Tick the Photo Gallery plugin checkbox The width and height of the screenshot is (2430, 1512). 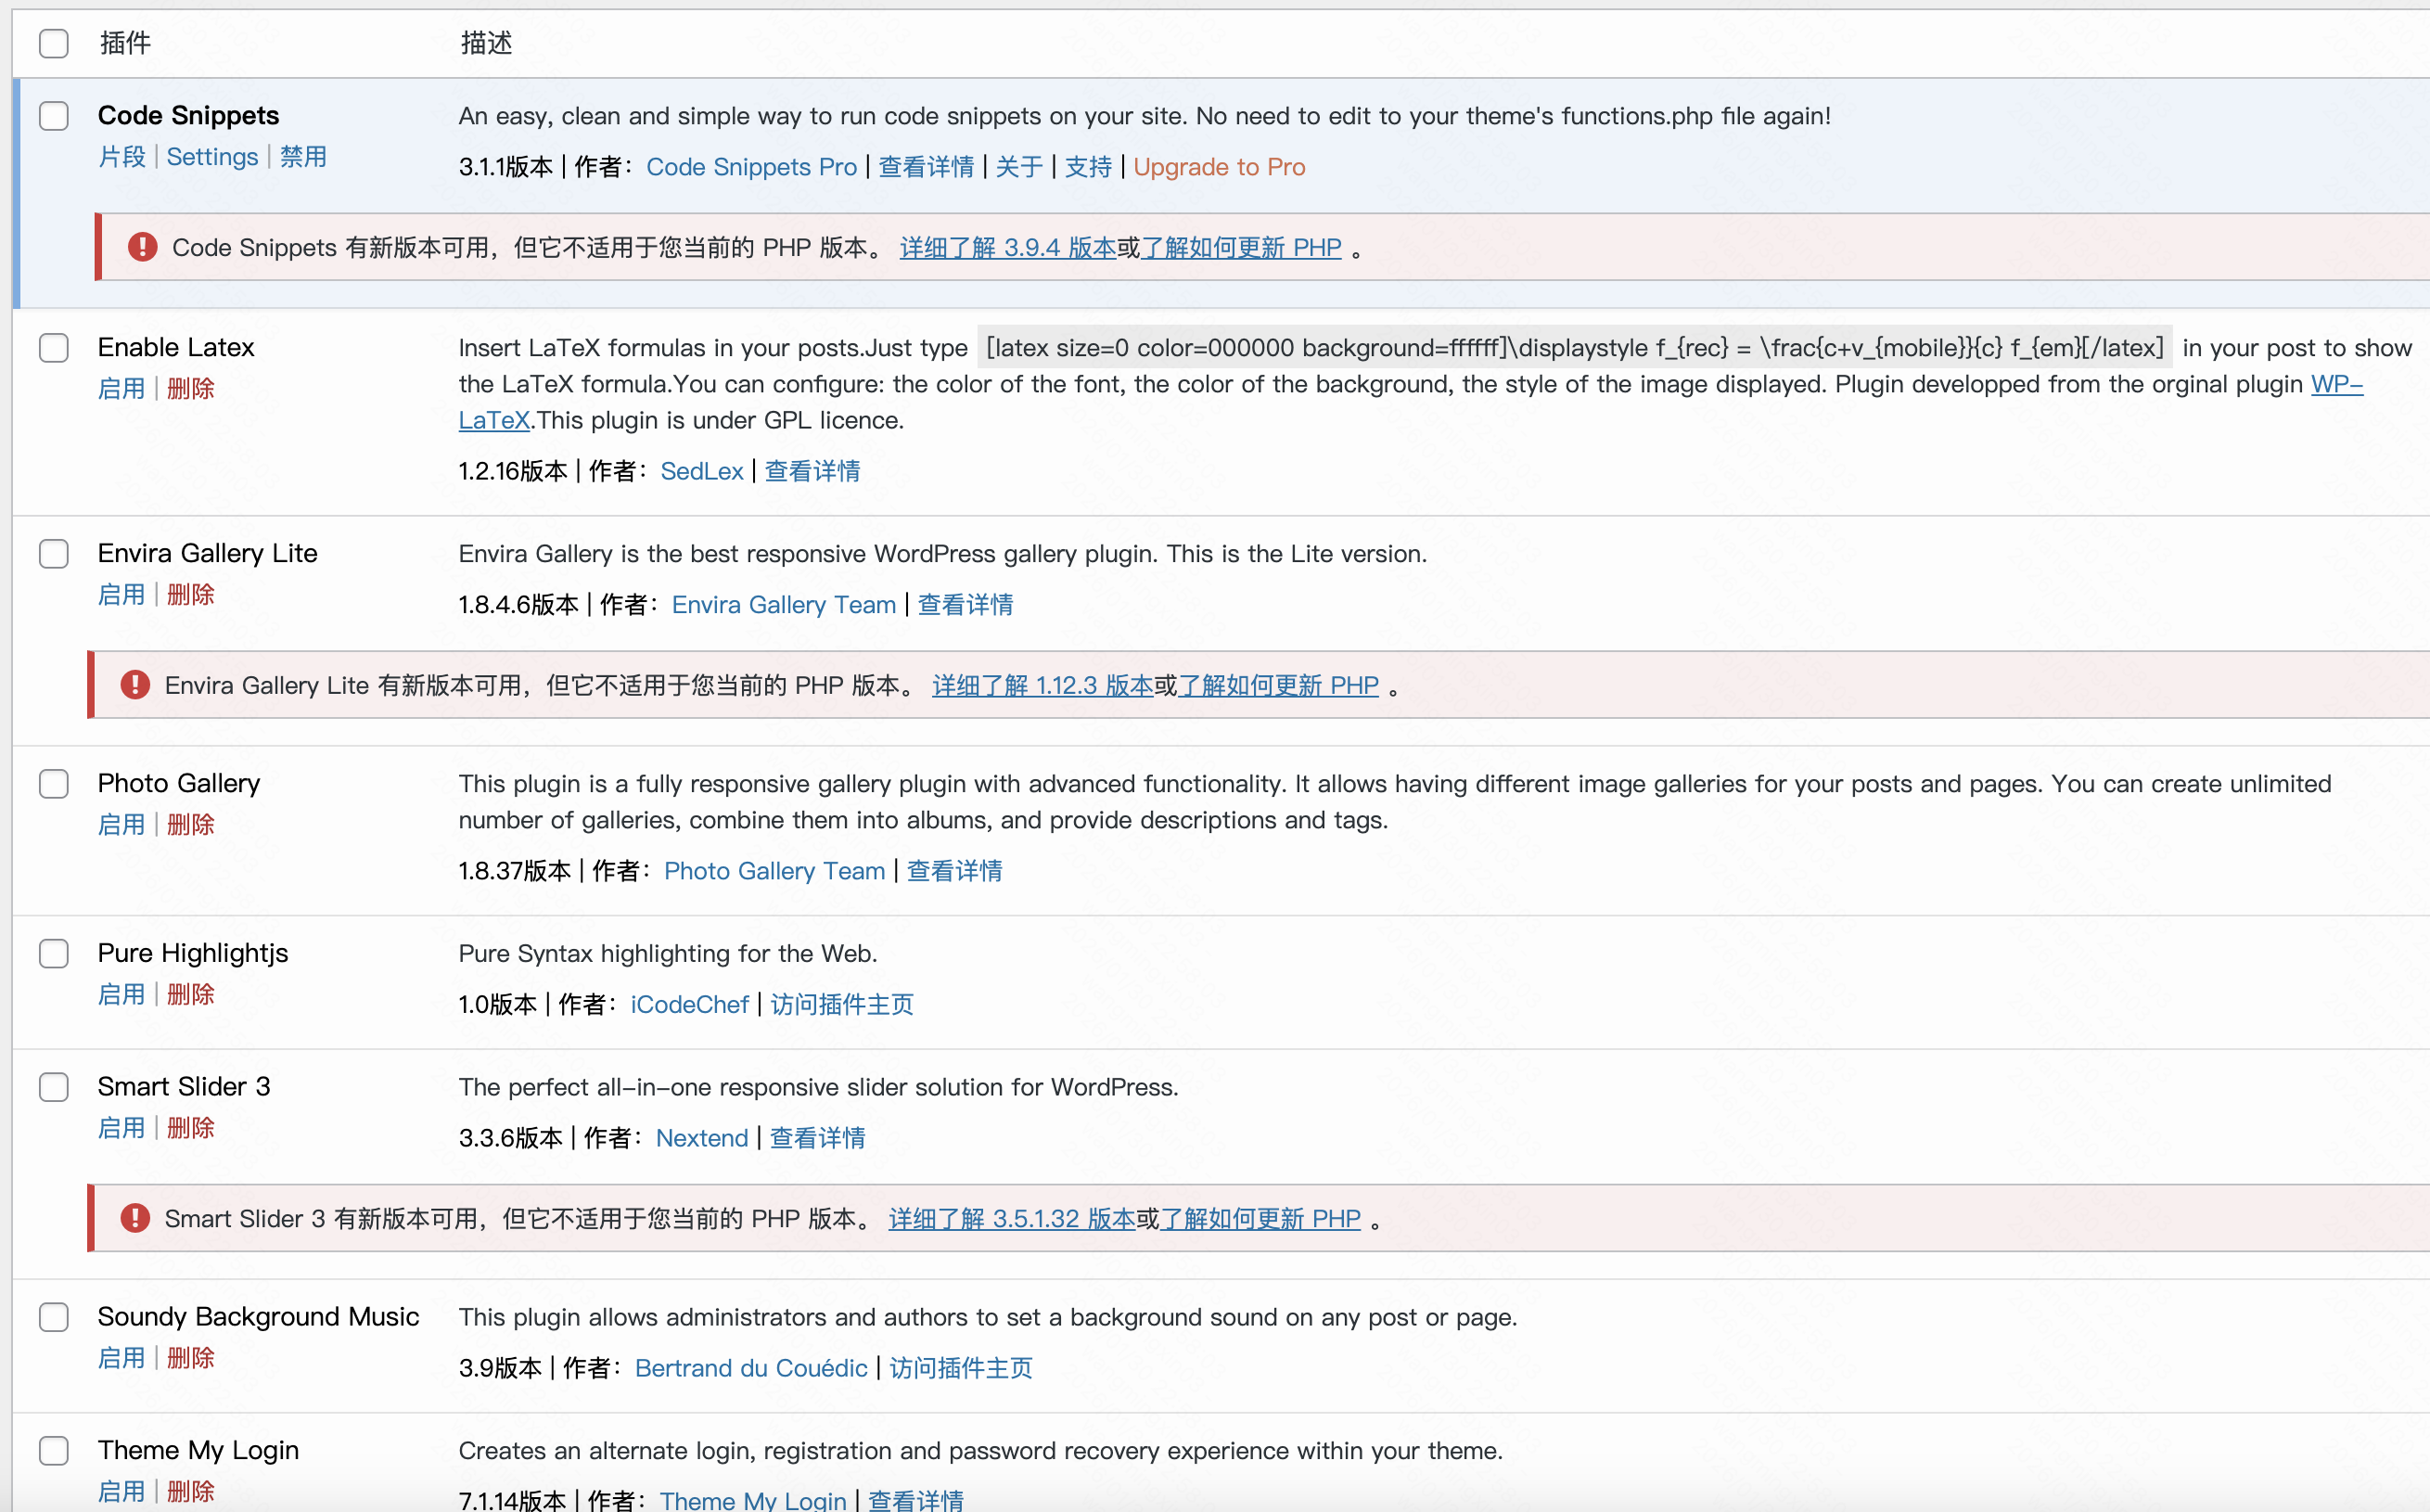pos(54,784)
